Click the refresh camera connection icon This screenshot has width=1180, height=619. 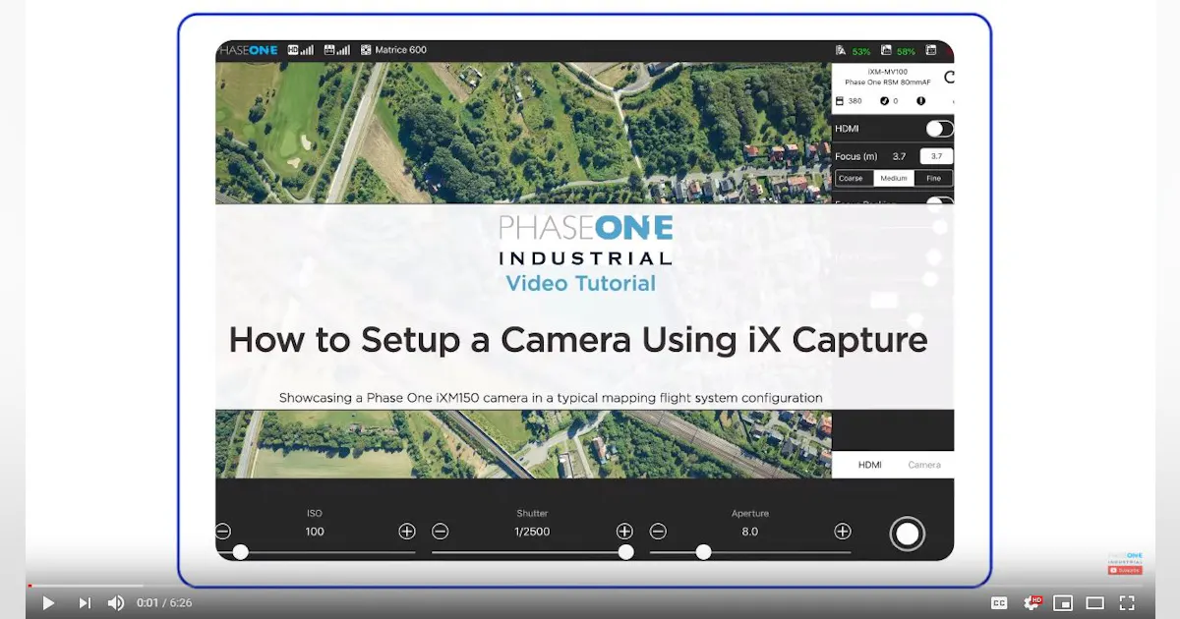[x=948, y=77]
